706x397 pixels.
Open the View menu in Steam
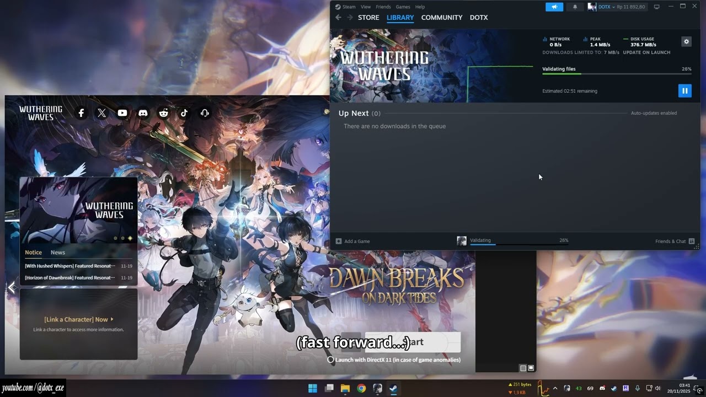point(366,7)
